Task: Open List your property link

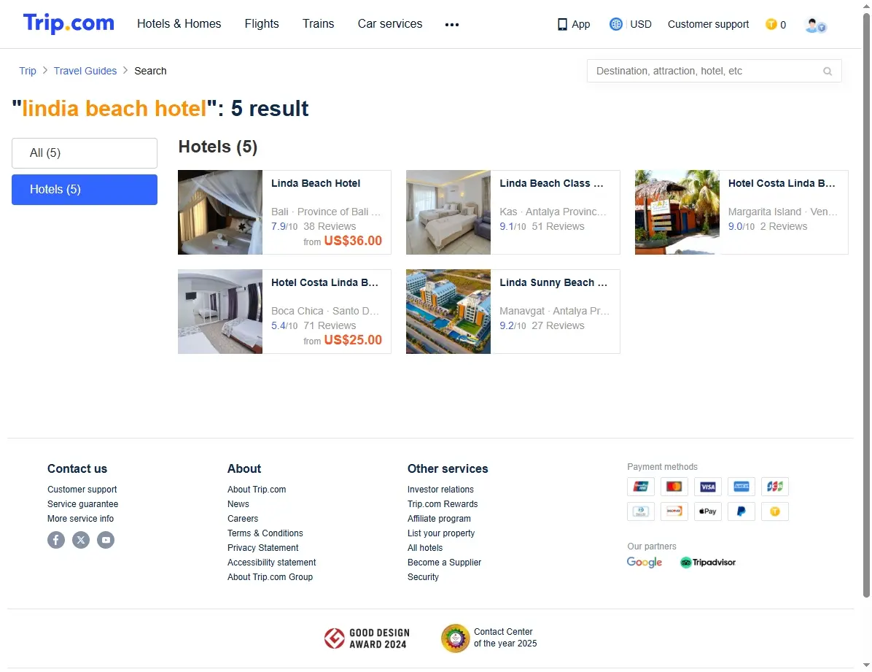Action: 441,533
